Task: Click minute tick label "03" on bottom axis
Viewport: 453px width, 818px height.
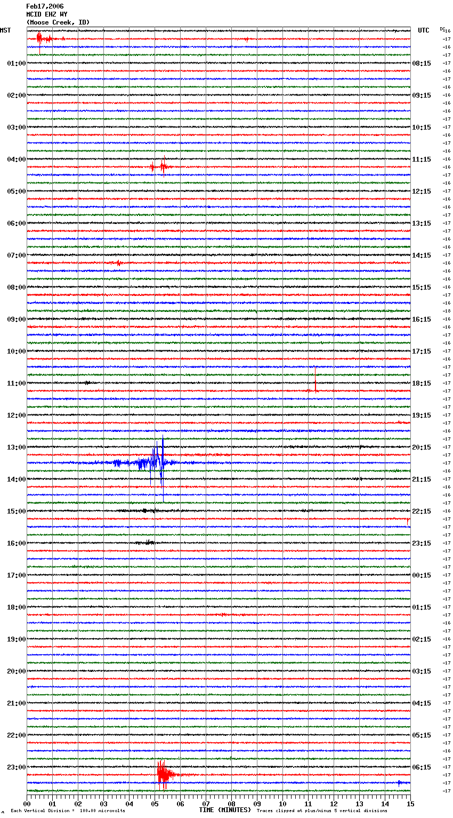Action: tap(103, 804)
